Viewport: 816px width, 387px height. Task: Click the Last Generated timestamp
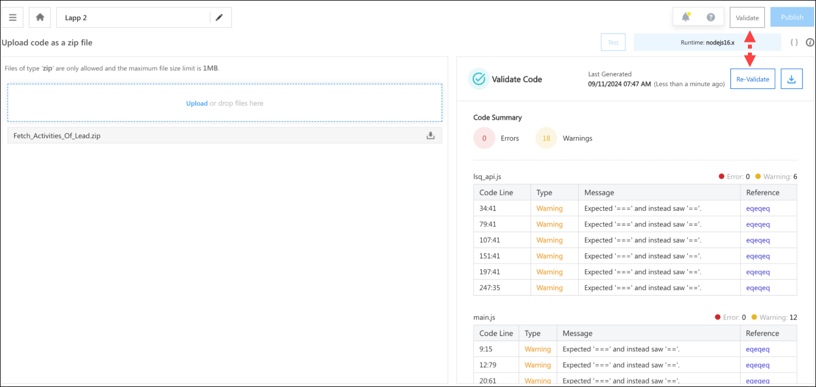point(621,84)
